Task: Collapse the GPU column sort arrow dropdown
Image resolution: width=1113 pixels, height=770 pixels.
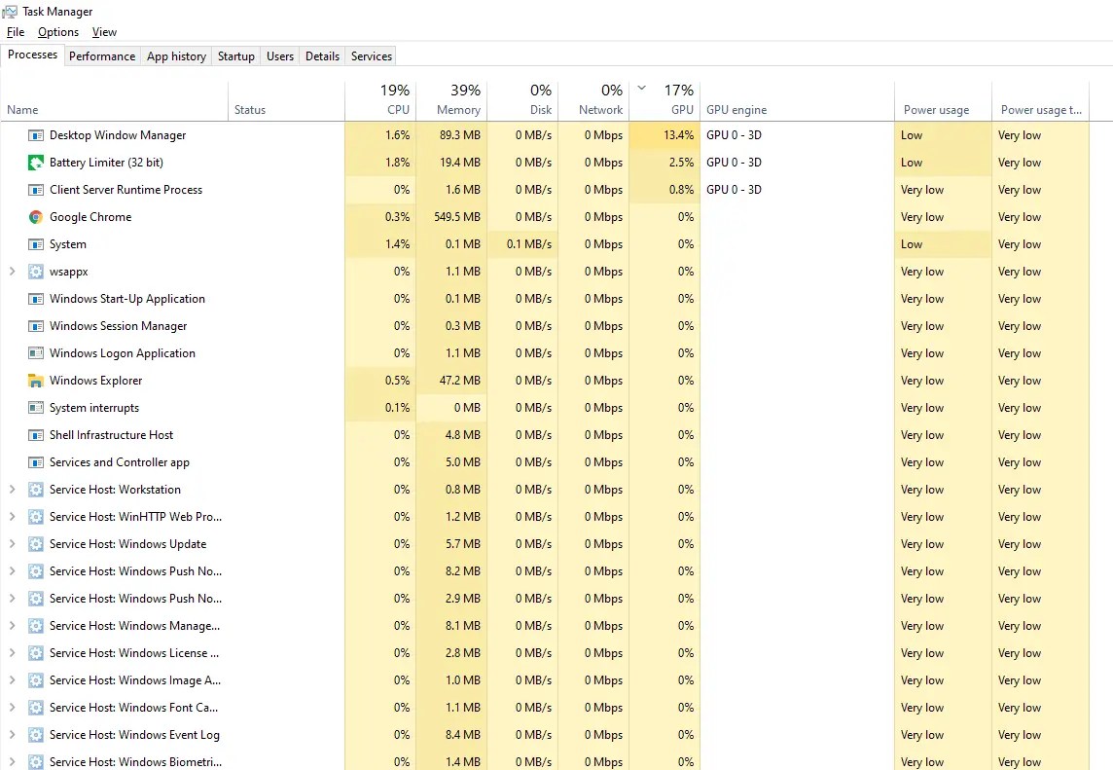Action: coord(641,88)
